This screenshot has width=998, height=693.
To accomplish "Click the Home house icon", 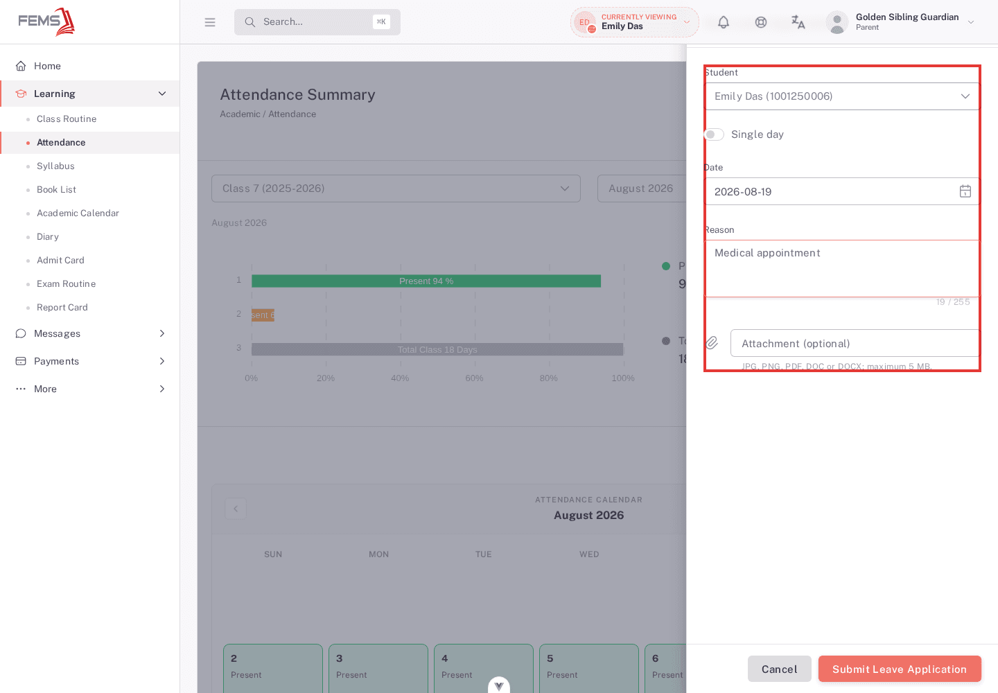I will 21,66.
